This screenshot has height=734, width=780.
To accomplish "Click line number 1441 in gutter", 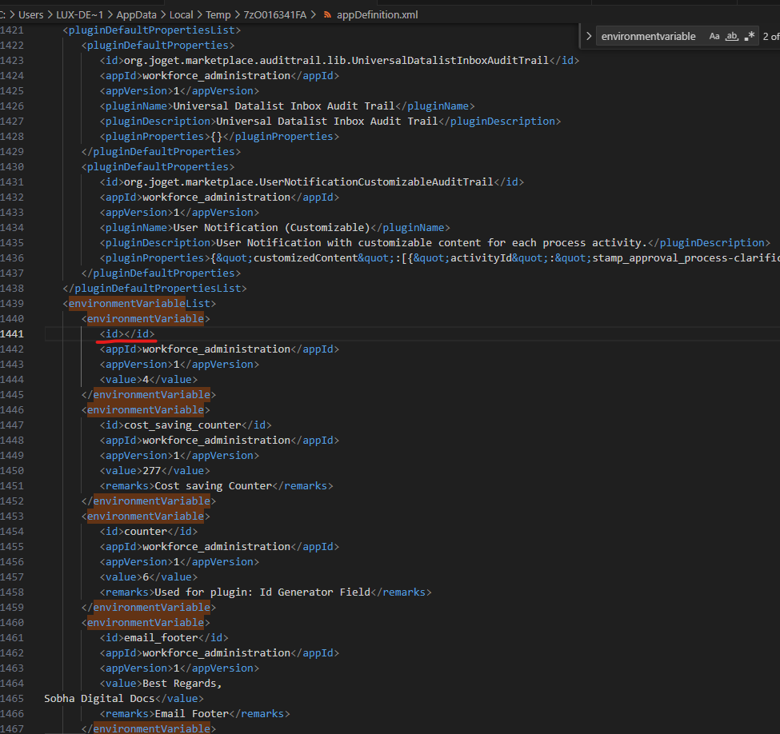I will (23, 333).
